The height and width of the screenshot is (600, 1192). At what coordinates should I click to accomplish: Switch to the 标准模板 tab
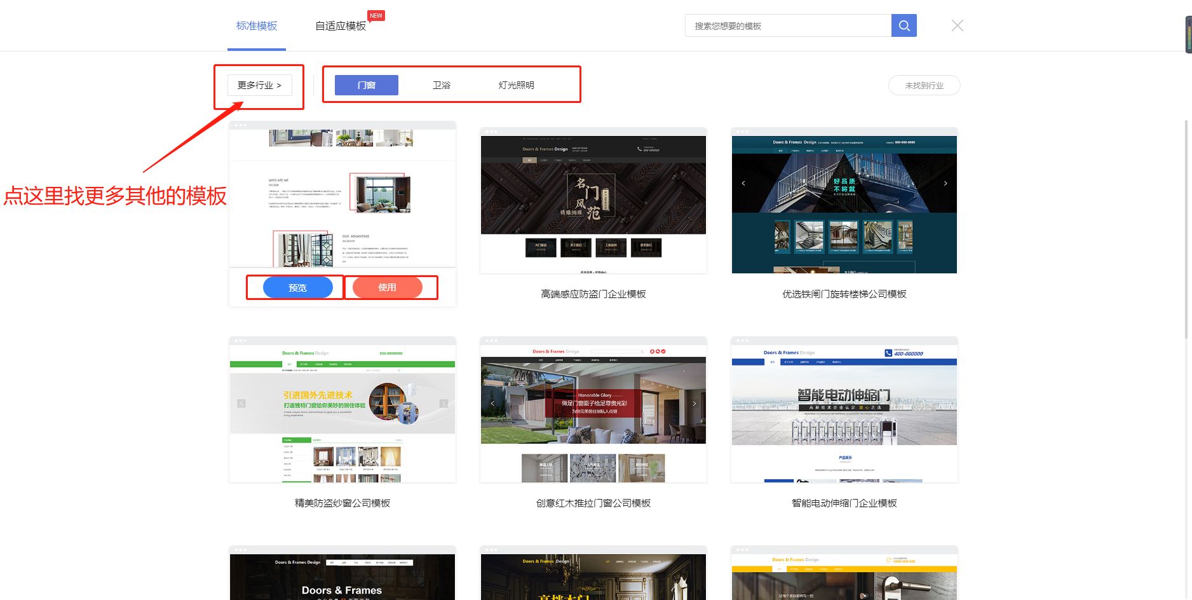(256, 26)
